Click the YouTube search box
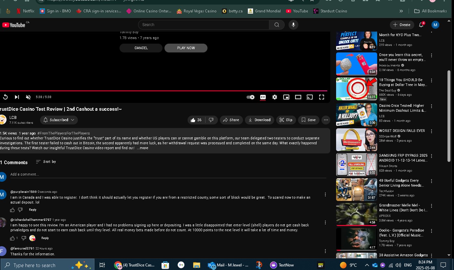The image size is (454, 270). click(204, 25)
